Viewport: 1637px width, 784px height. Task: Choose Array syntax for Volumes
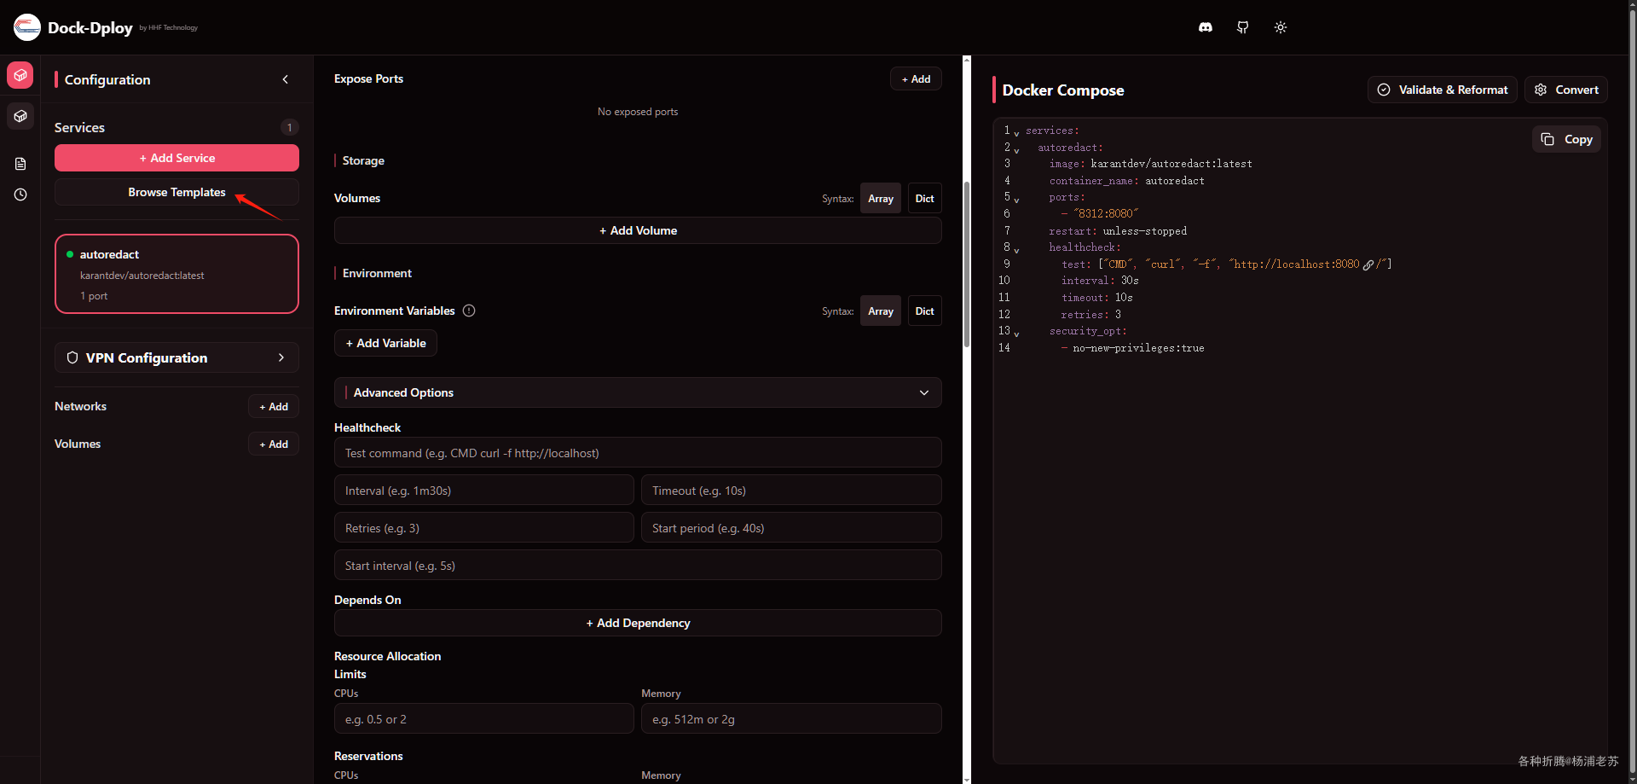click(881, 198)
